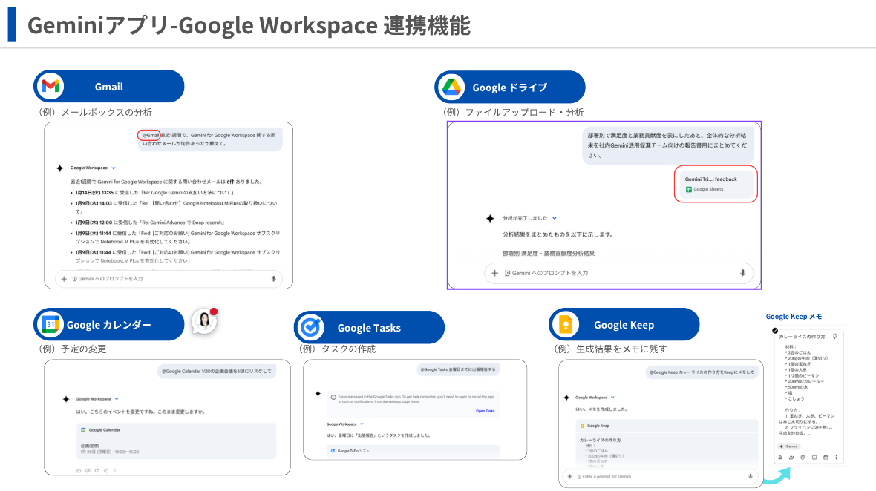Expand Google Workspace chevron in Tasks example
The height and width of the screenshot is (491, 876).
pyautogui.click(x=362, y=424)
